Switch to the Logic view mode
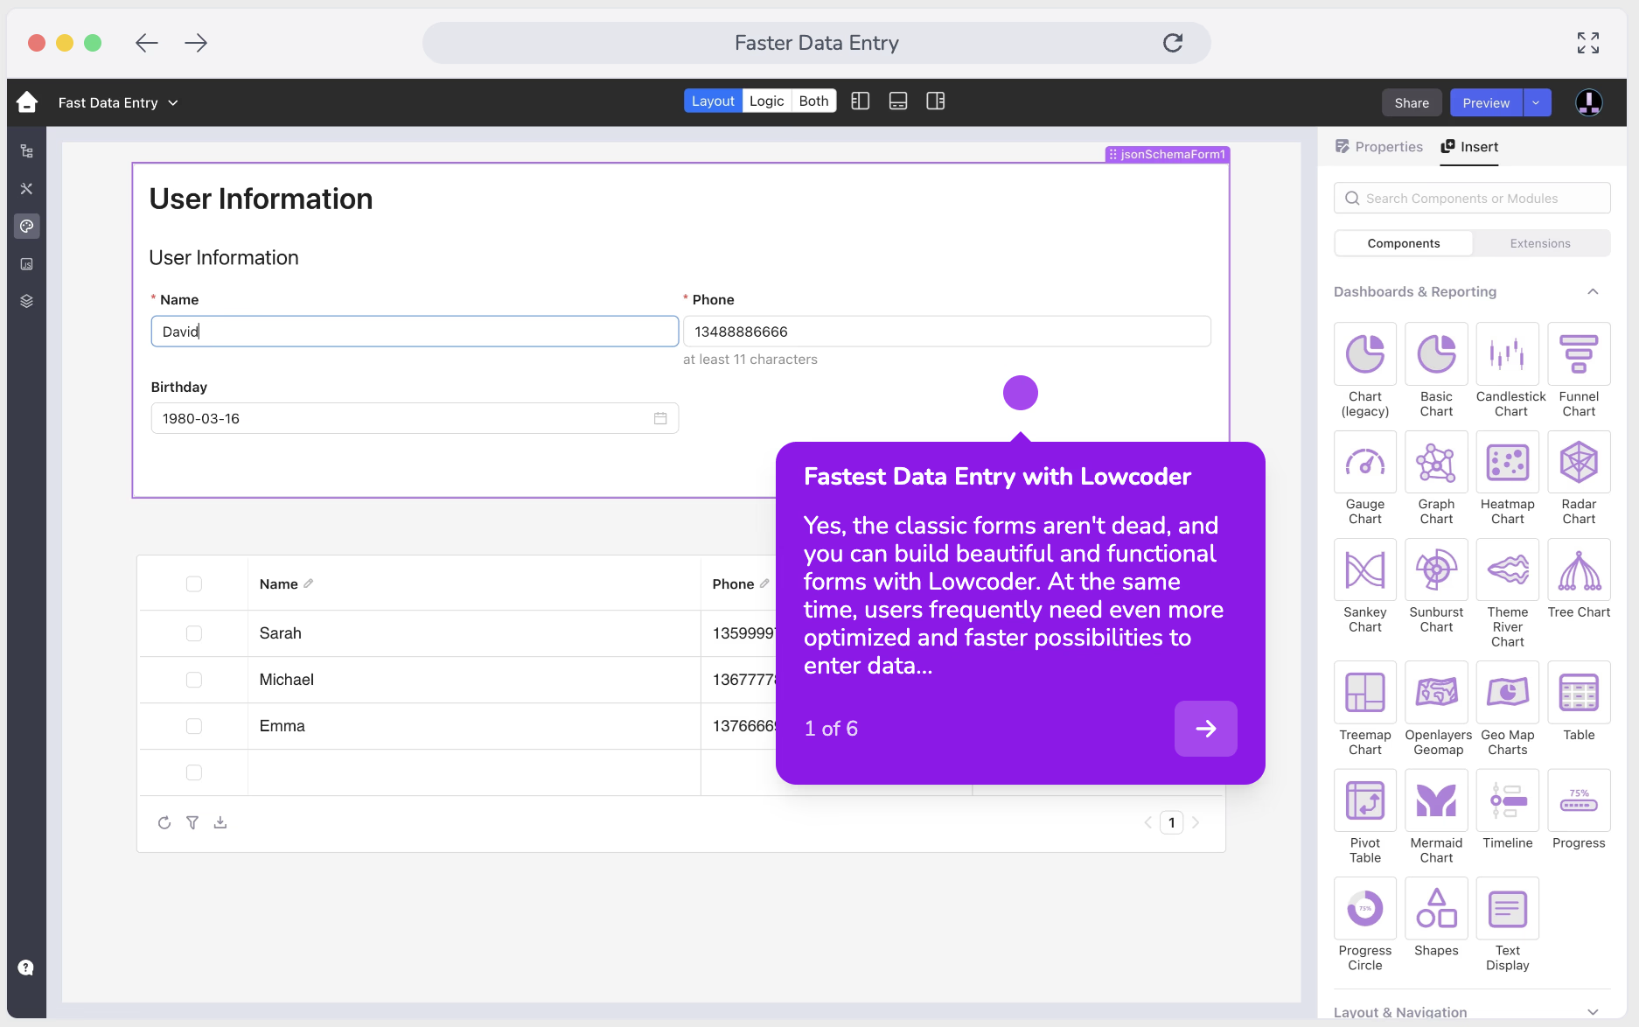This screenshot has height=1027, width=1639. point(765,101)
